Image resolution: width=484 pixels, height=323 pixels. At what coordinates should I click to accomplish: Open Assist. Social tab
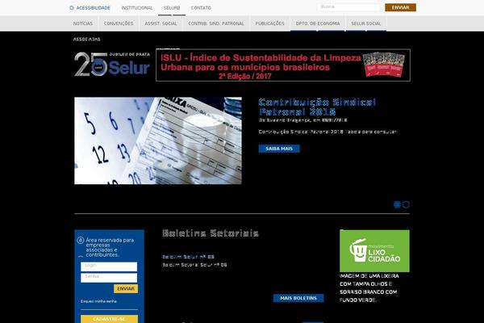[161, 23]
